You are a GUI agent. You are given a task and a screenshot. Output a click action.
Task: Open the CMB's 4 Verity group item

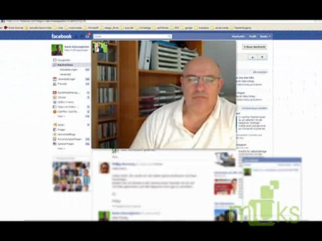tap(63, 102)
